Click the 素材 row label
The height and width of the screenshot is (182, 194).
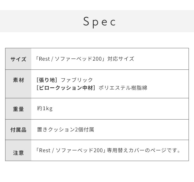click(x=18, y=80)
